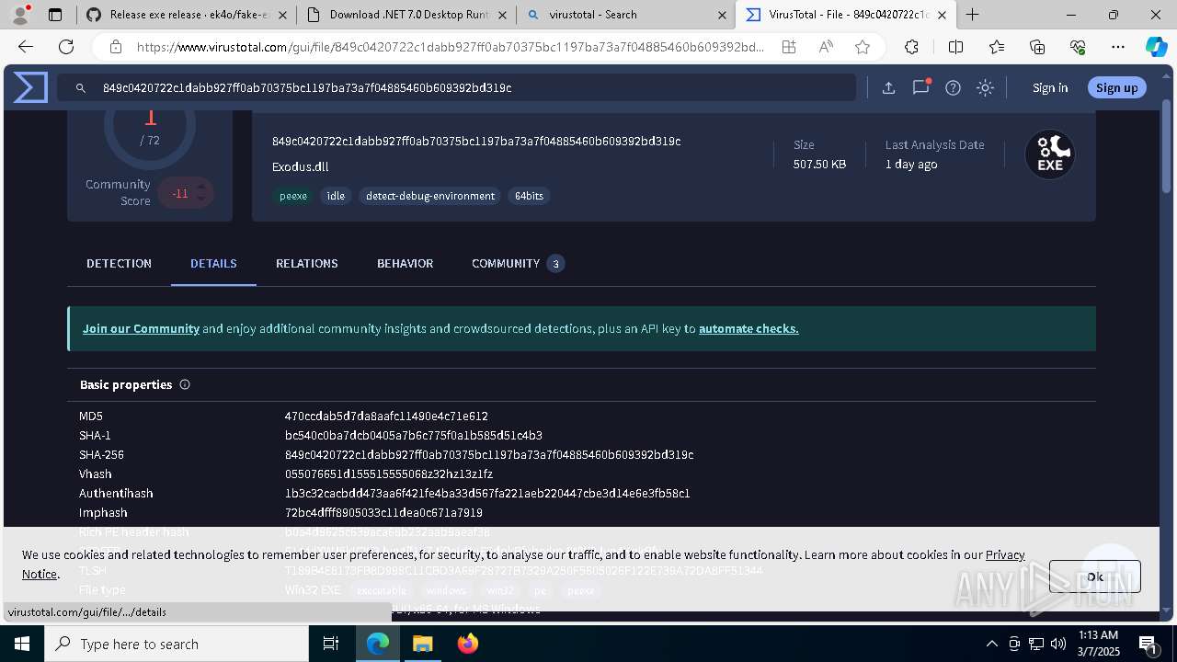
Task: Open the RELATIONS tab
Action: click(307, 263)
